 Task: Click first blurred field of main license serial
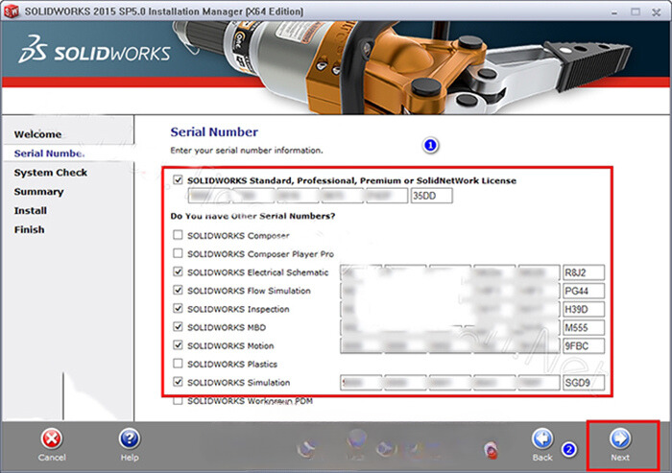tap(209, 196)
